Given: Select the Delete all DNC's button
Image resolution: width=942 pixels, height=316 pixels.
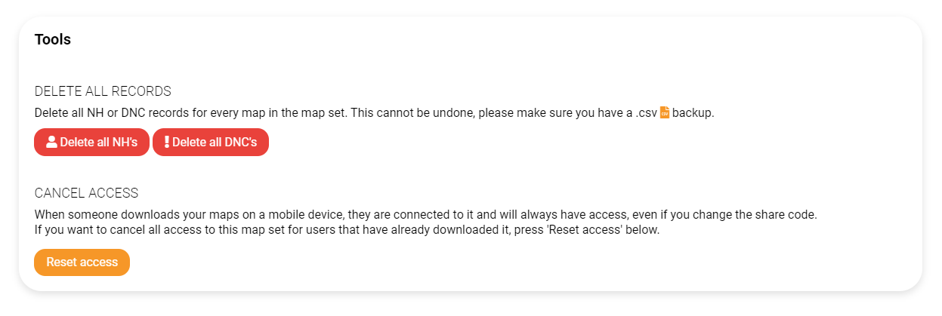Looking at the screenshot, I should [211, 142].
